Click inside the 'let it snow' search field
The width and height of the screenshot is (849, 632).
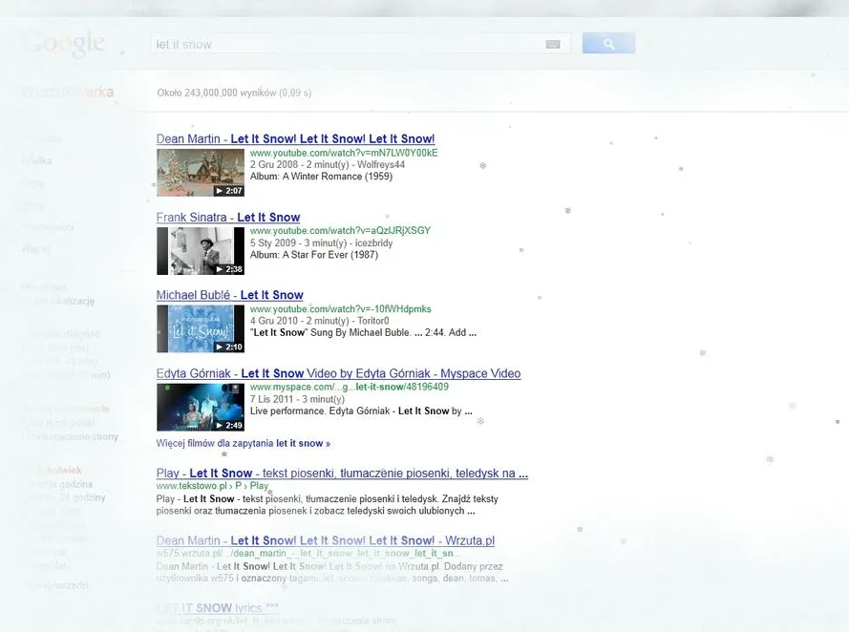(x=334, y=43)
